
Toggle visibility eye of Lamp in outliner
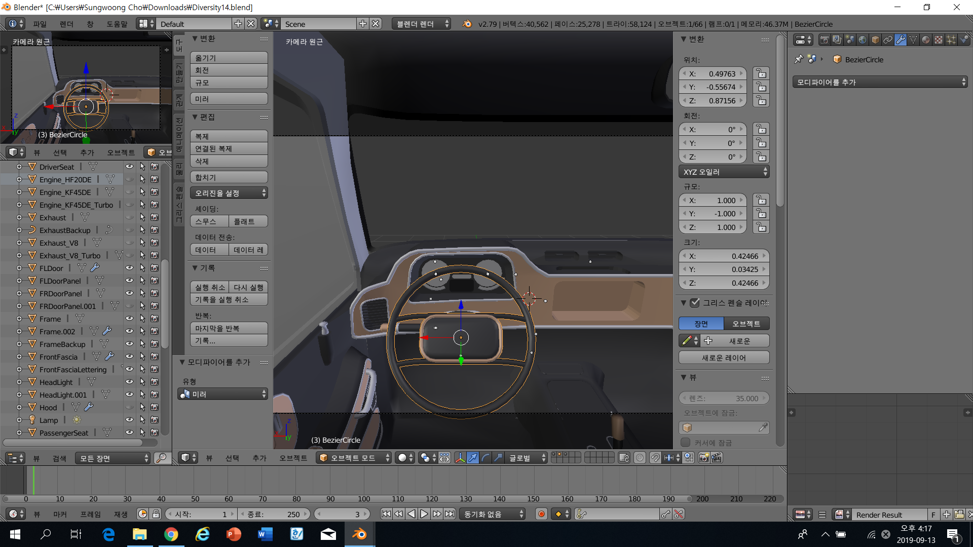click(129, 420)
